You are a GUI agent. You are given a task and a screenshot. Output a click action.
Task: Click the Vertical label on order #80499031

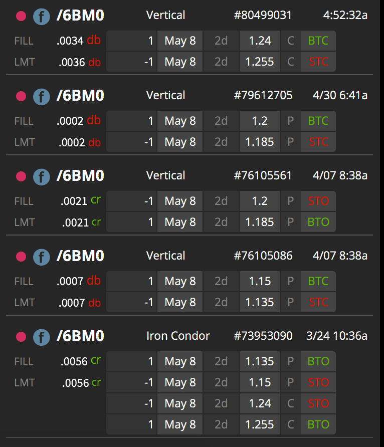pos(165,15)
